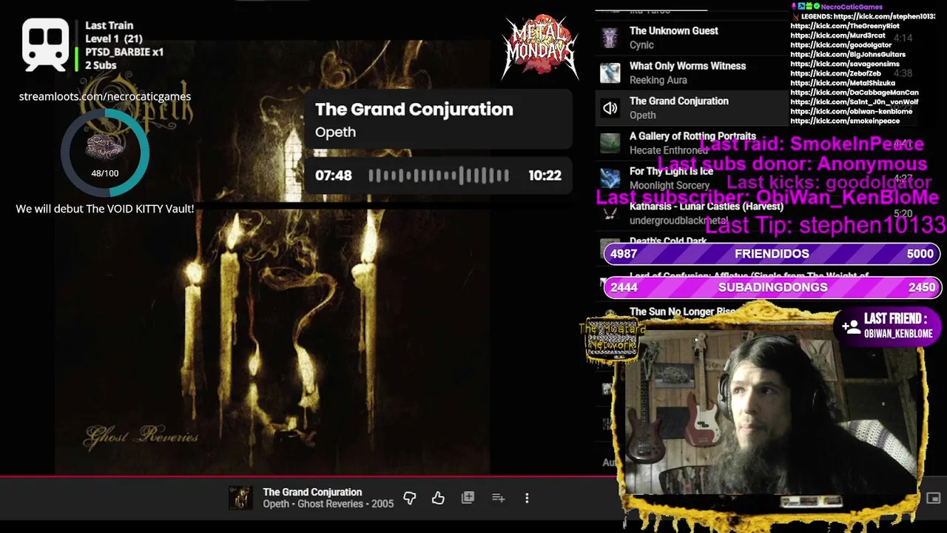This screenshot has width=947, height=533.
Task: Save song to library plus-square icon
Action: (468, 498)
